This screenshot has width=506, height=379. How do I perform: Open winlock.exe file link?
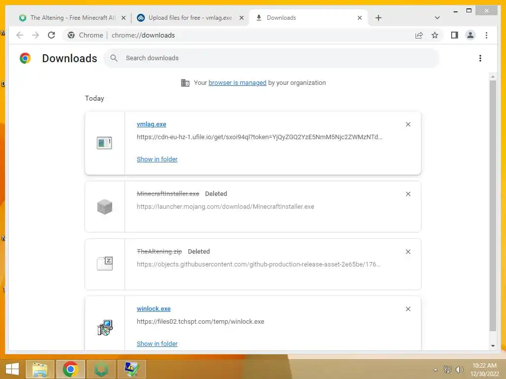[154, 309]
